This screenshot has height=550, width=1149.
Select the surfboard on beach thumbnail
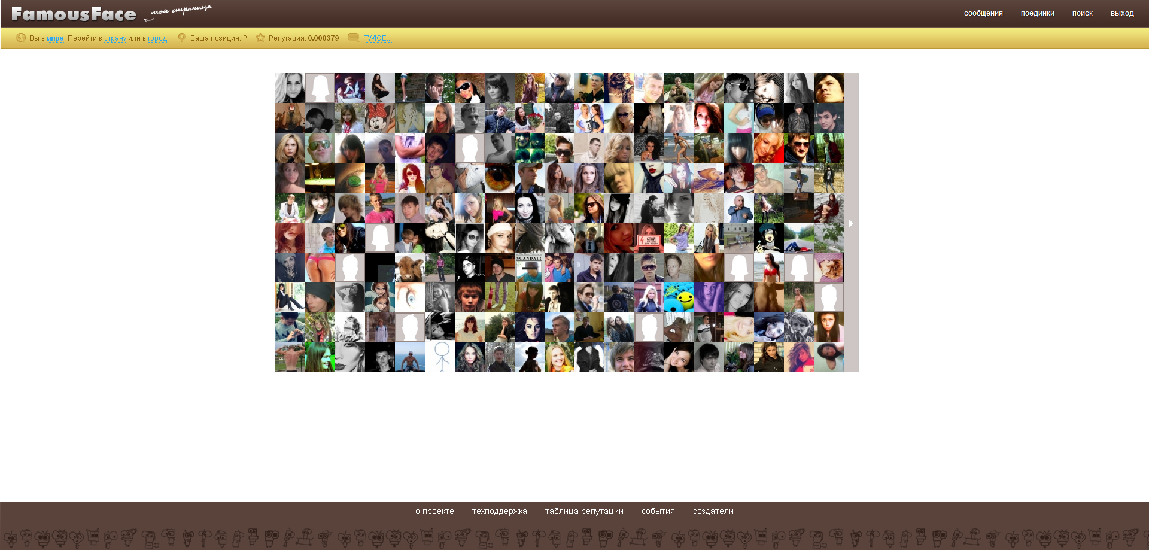coord(799,178)
